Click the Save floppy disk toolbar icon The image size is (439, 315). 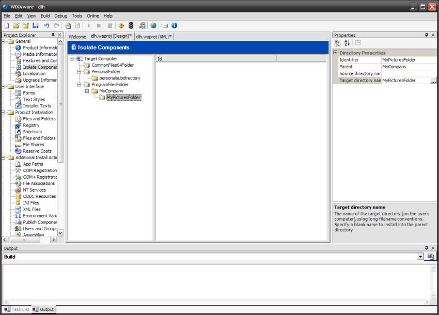click(36, 26)
